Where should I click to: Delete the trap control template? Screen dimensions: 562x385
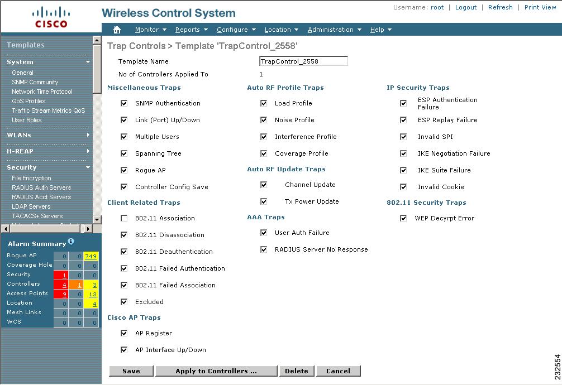297,371
